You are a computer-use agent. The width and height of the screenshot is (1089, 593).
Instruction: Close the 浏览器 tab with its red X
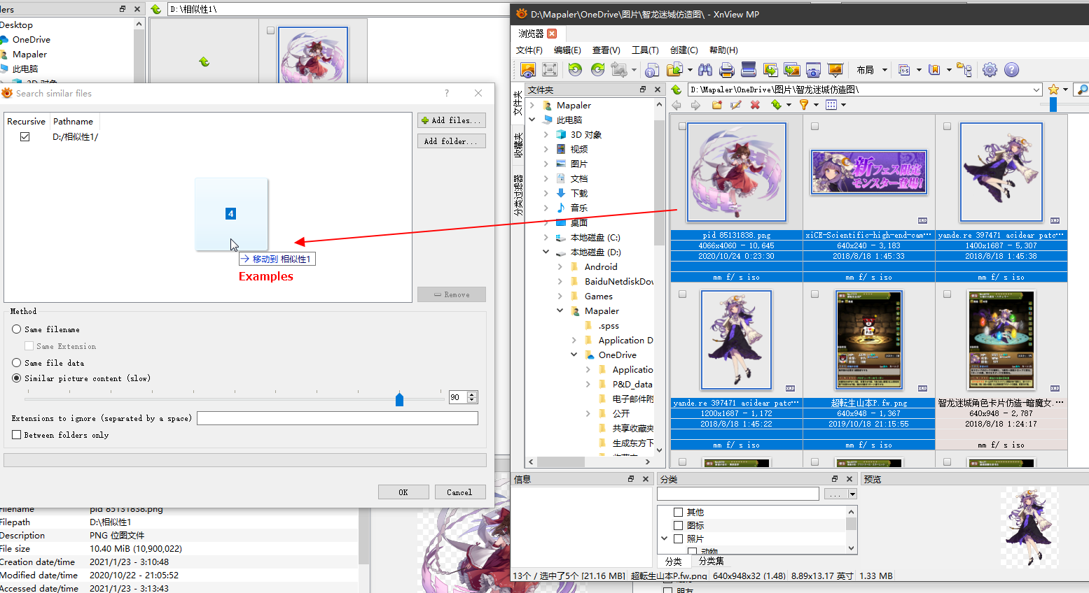coord(552,34)
